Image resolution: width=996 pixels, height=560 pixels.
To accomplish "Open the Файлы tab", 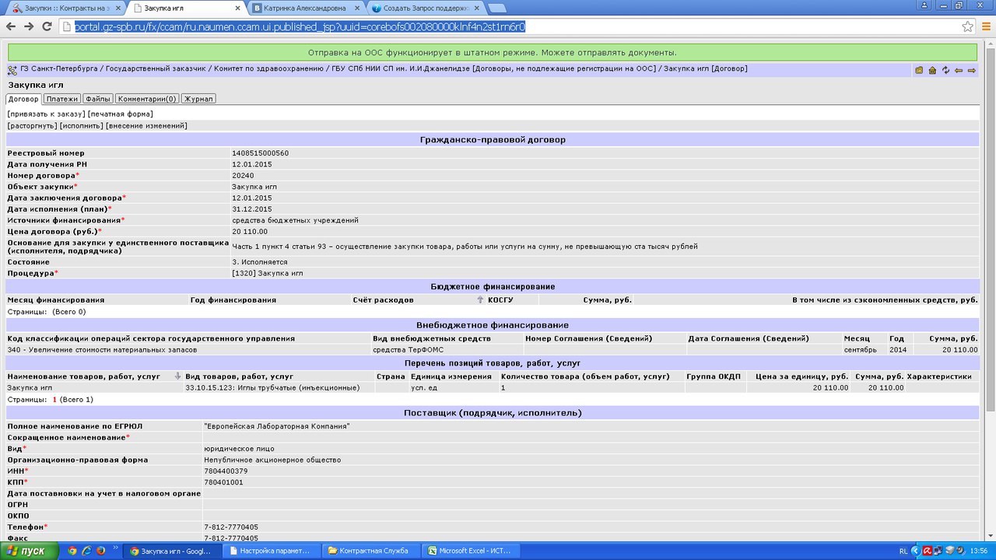I will tap(98, 99).
